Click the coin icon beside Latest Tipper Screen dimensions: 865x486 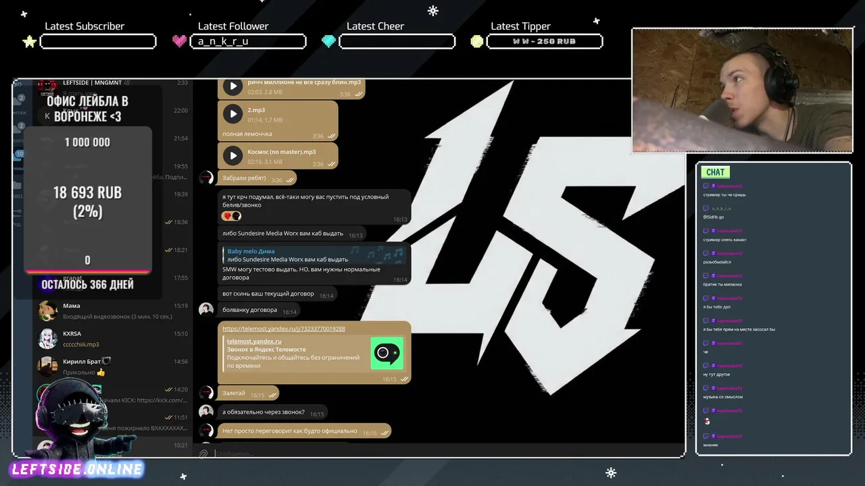[477, 41]
